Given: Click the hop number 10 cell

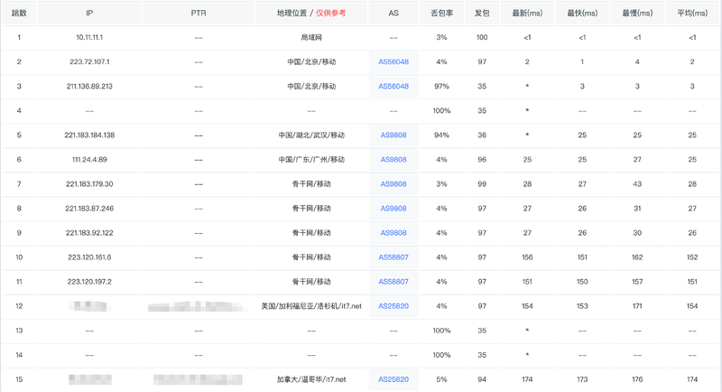Looking at the screenshot, I should 19,257.
